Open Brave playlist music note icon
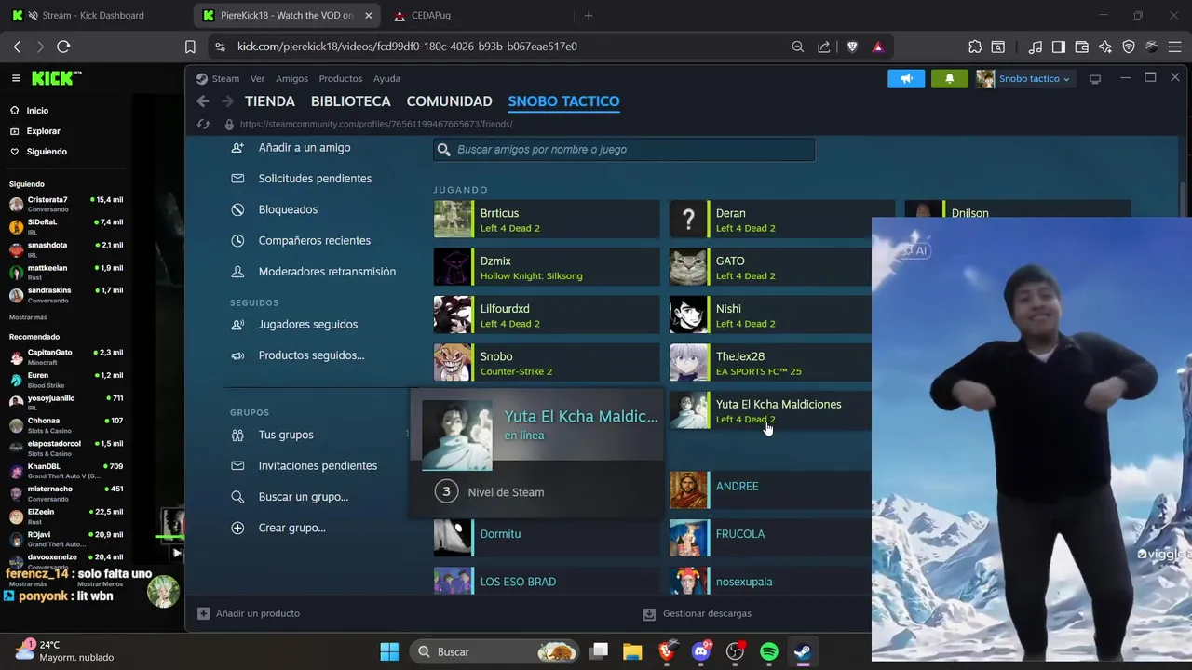Image resolution: width=1192 pixels, height=670 pixels. coord(1036,47)
